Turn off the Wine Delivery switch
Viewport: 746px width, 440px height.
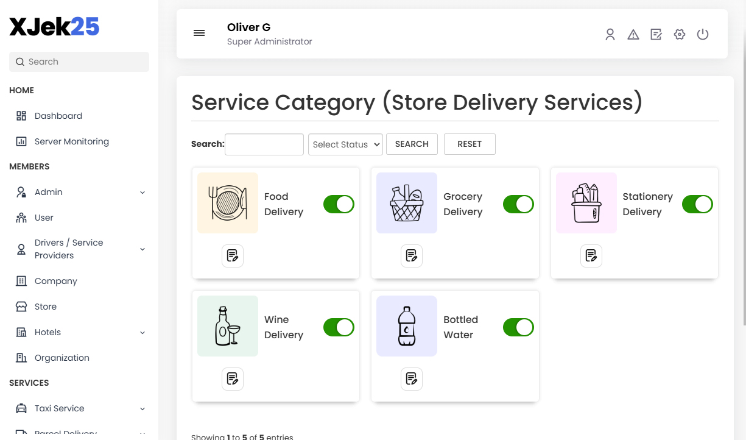[x=339, y=327]
